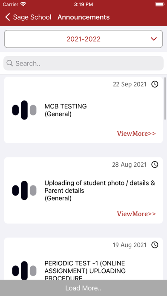Screen dimensions: 167x296
Task: Tap the Wi-Fi icon in the status bar
Action: (x=23, y=4)
